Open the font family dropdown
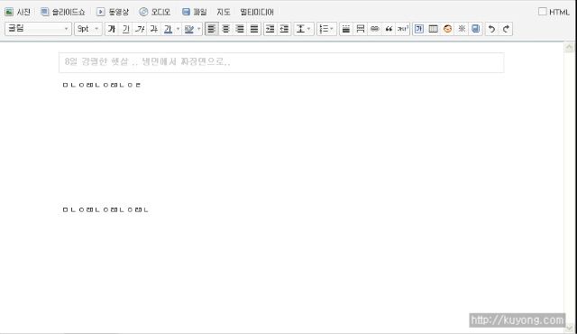This screenshot has height=334, width=577. tap(38, 29)
